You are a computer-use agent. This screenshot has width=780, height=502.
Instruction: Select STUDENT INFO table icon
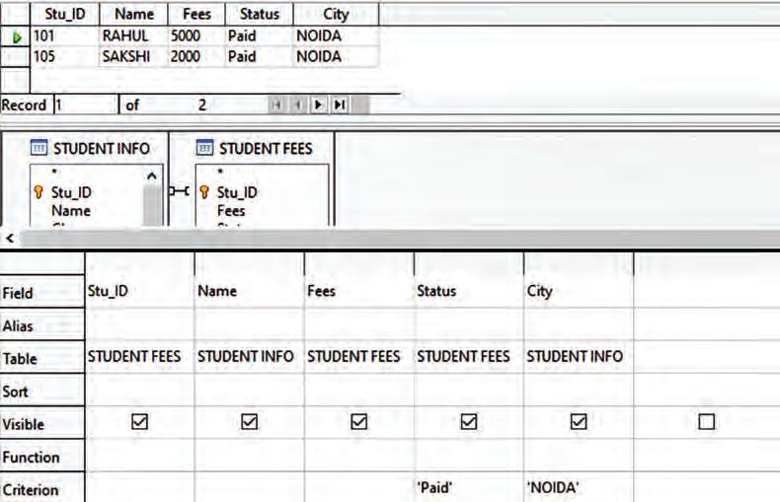[x=39, y=148]
